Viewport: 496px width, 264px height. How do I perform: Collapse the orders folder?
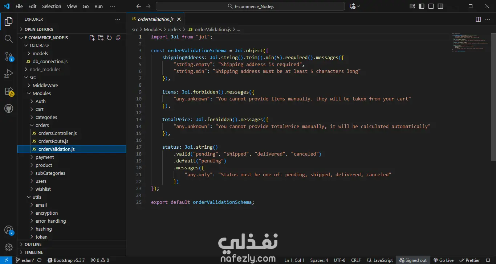pyautogui.click(x=42, y=125)
